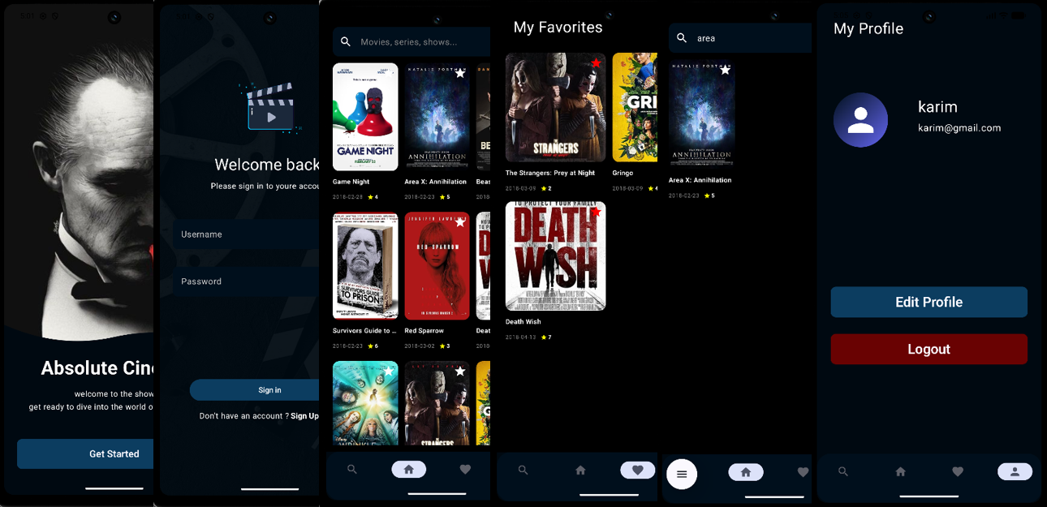Tap the profile avatar icon beside karim
The width and height of the screenshot is (1047, 507).
[860, 120]
